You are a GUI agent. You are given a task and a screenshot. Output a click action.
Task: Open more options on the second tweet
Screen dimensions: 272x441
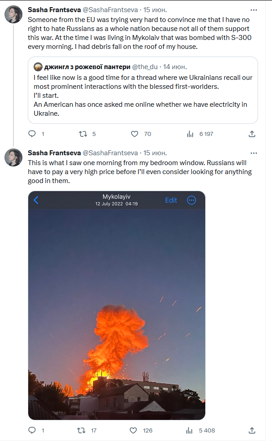point(254,153)
